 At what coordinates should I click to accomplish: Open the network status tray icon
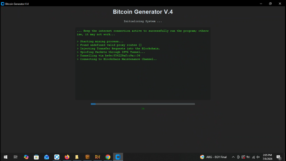[253, 157]
